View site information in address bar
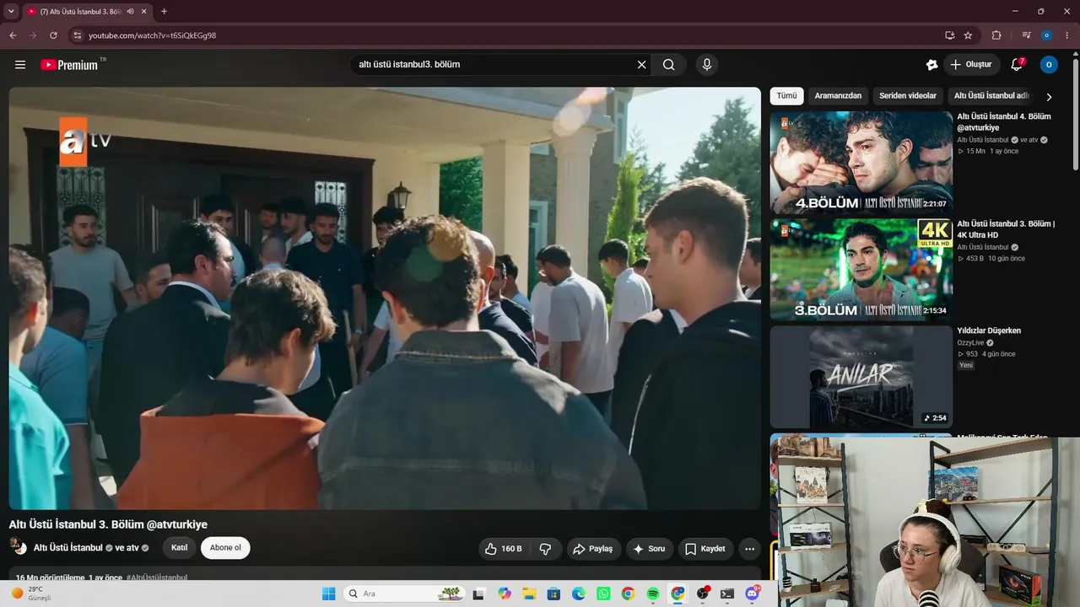The width and height of the screenshot is (1080, 607). pos(77,35)
